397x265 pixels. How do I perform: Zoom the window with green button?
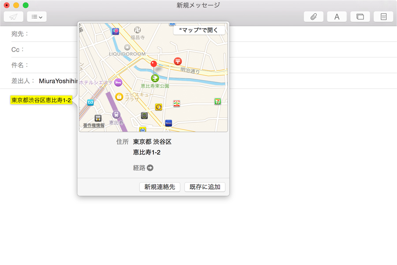pyautogui.click(x=26, y=5)
